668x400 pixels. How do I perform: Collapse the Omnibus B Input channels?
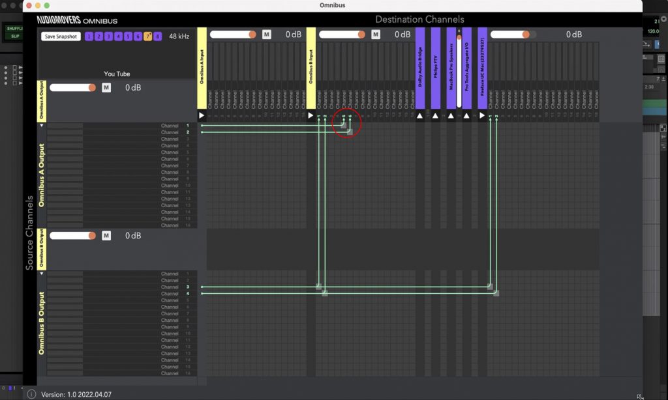[x=311, y=115]
